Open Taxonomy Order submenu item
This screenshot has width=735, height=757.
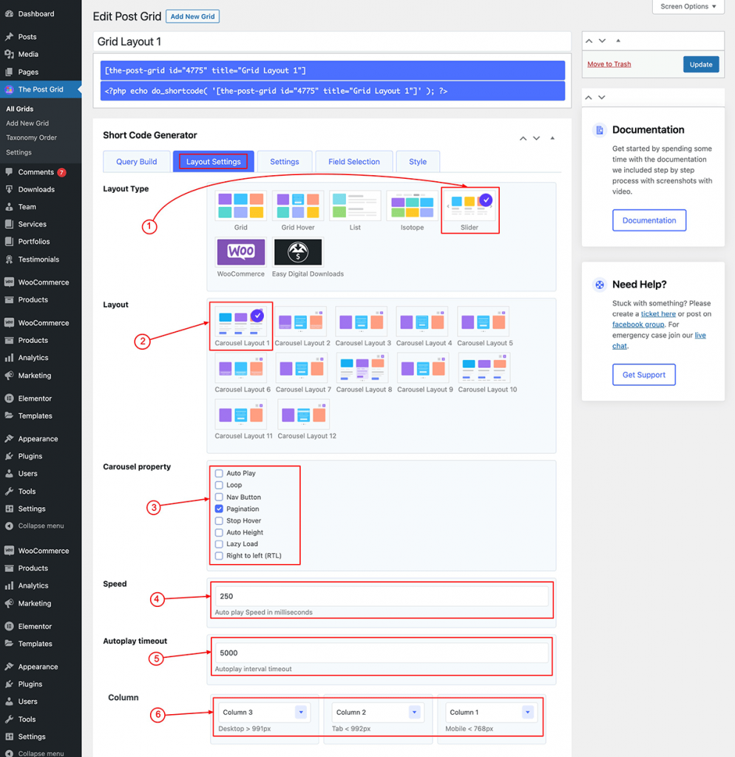click(31, 138)
